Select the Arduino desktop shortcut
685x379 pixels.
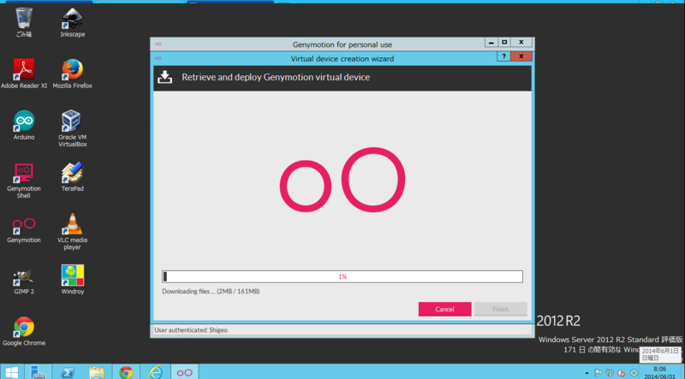24,125
